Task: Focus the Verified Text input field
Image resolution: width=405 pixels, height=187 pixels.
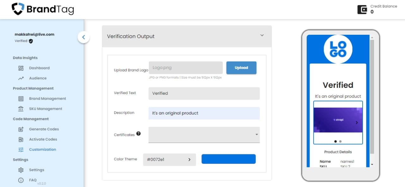Action: point(204,93)
